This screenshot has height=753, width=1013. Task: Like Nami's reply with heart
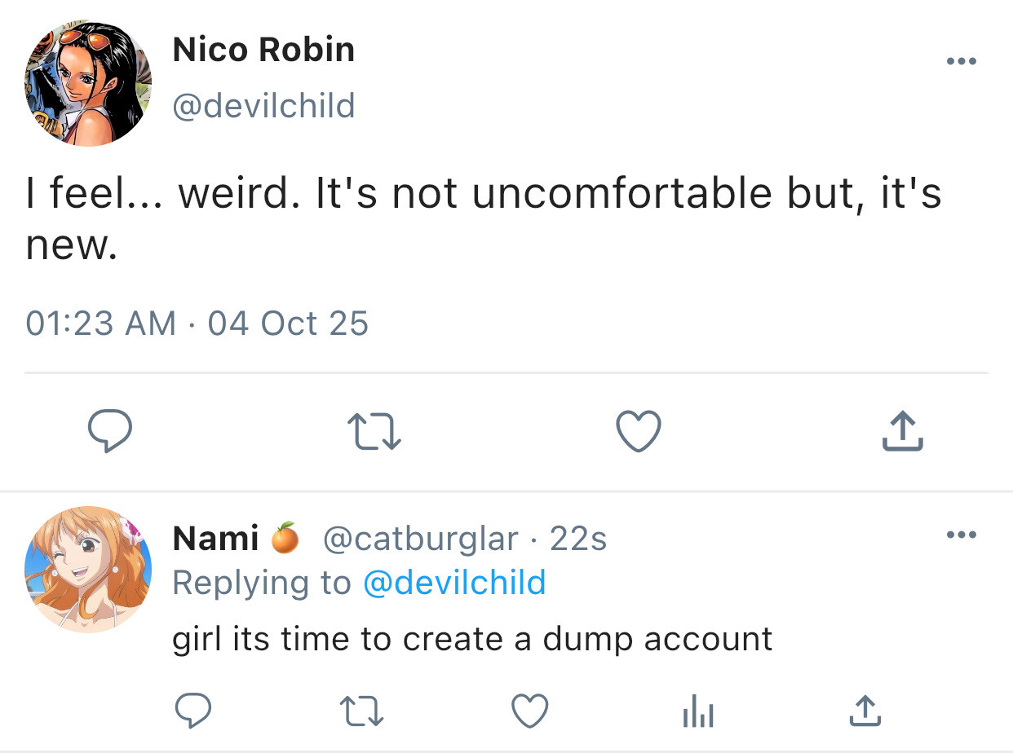tap(529, 711)
